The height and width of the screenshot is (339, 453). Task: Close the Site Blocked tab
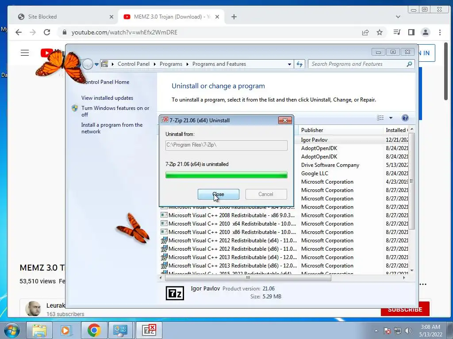[x=111, y=17]
